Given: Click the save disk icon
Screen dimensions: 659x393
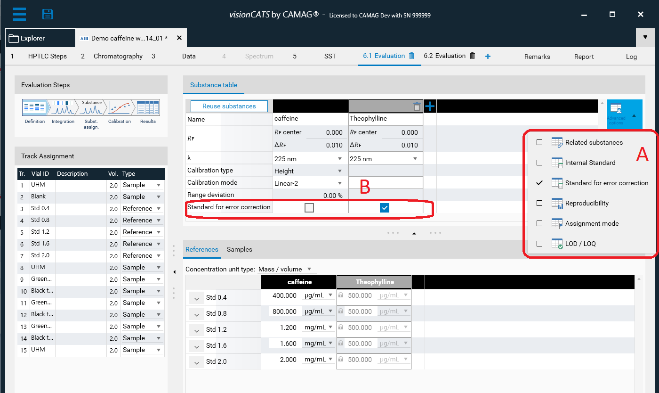Looking at the screenshot, I should pos(48,14).
